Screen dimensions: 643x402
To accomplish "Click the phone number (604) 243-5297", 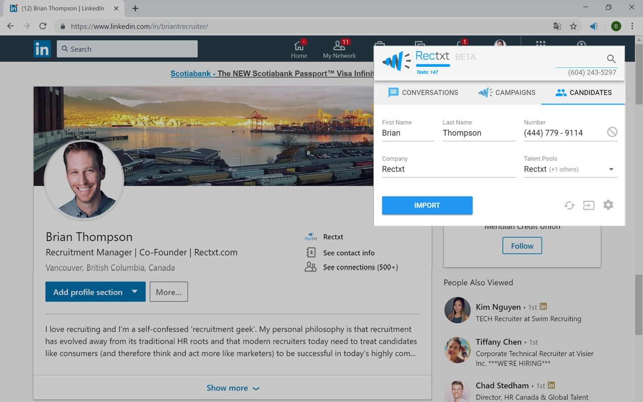I will (592, 72).
